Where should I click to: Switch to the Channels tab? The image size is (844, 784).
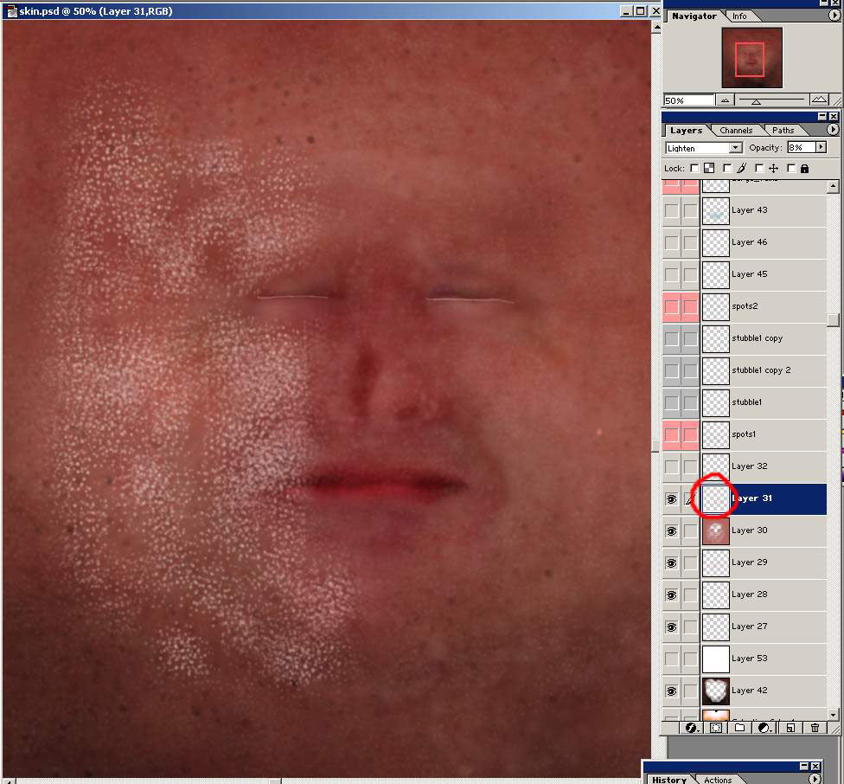(x=736, y=131)
